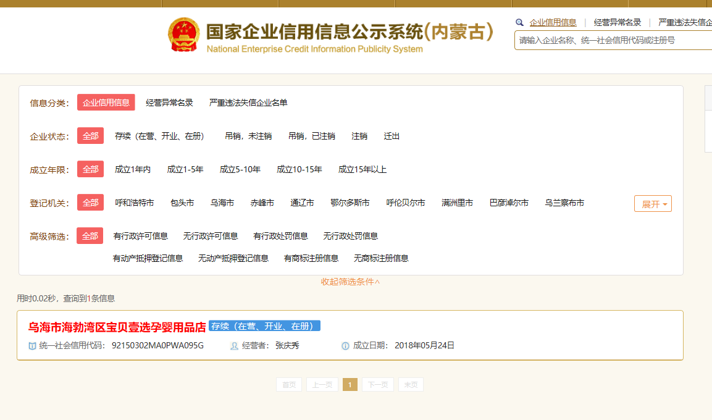The width and height of the screenshot is (712, 420).
Task: Filter by 成立15年以上
Action: pyautogui.click(x=362, y=169)
